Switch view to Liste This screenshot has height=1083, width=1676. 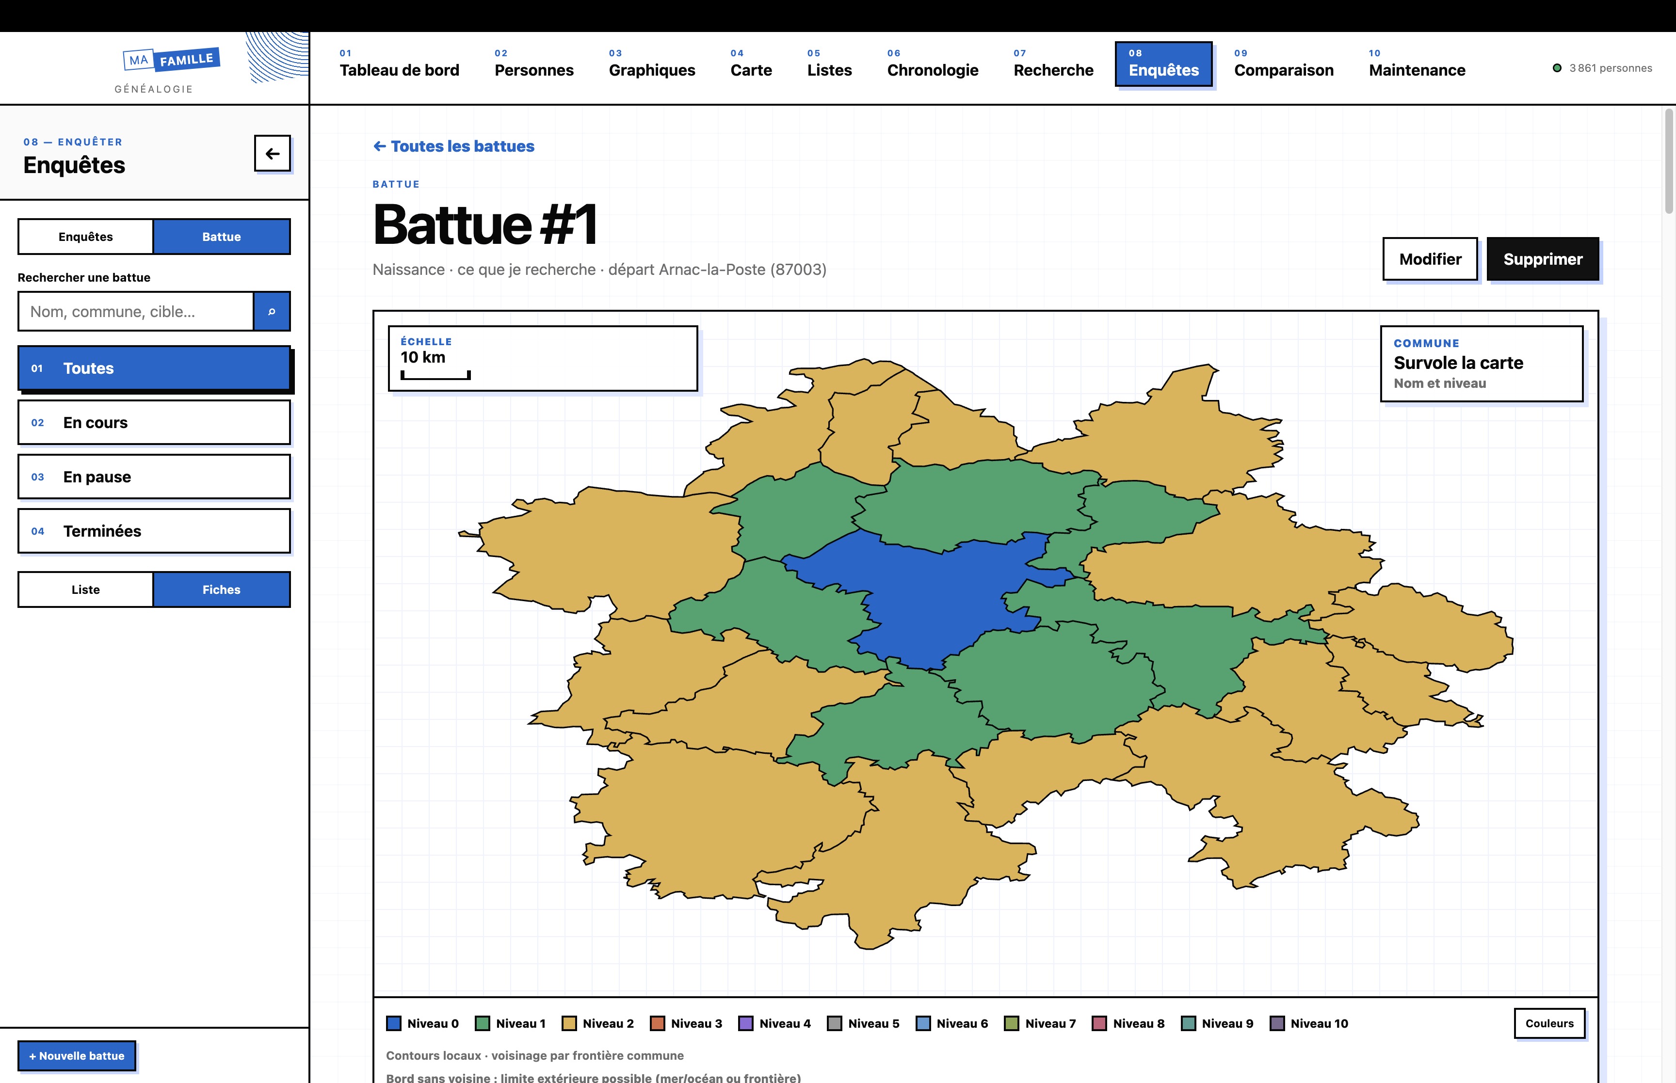point(86,589)
